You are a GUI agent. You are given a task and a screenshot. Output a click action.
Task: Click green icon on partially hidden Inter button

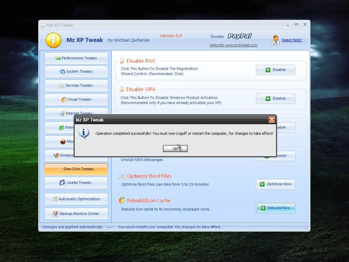pyautogui.click(x=61, y=128)
